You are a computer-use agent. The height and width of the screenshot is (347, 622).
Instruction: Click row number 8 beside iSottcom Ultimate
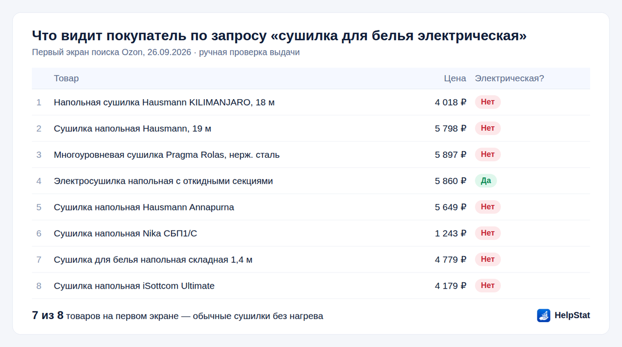[39, 286]
